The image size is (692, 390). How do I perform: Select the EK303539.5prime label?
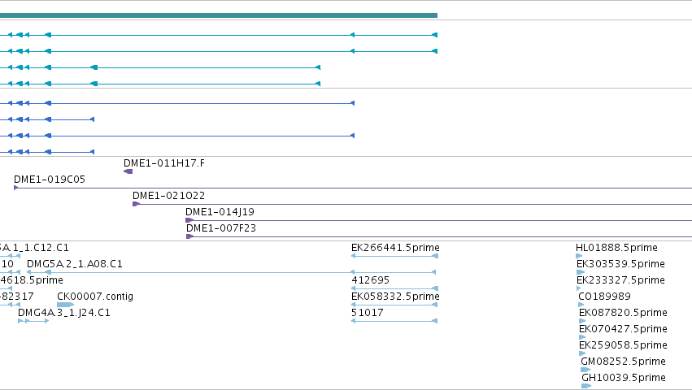click(x=620, y=264)
